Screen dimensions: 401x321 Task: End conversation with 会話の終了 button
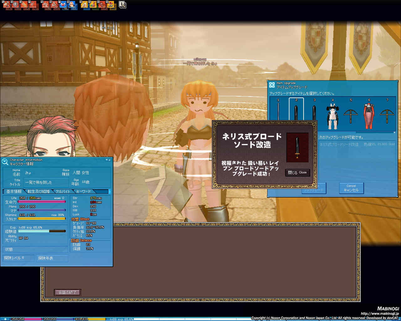[67, 292]
